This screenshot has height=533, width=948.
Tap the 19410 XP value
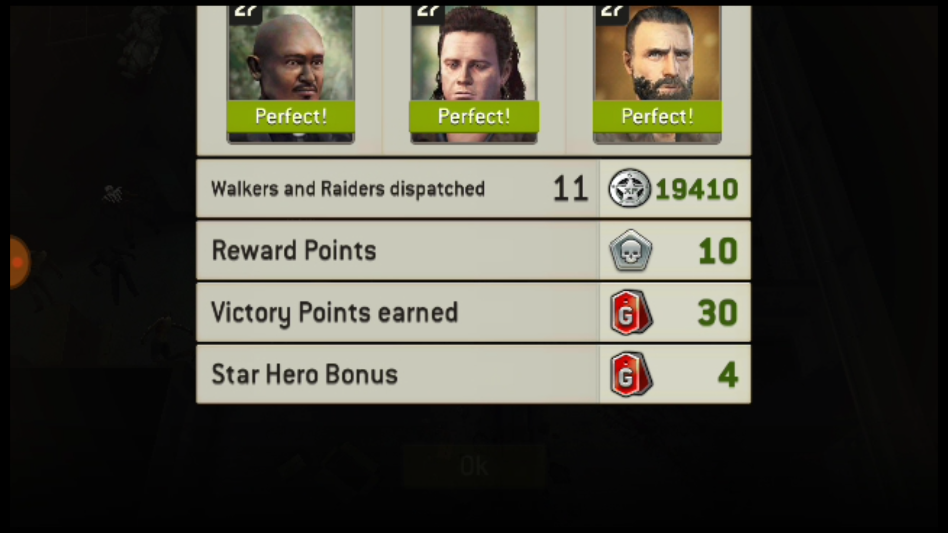tap(697, 190)
